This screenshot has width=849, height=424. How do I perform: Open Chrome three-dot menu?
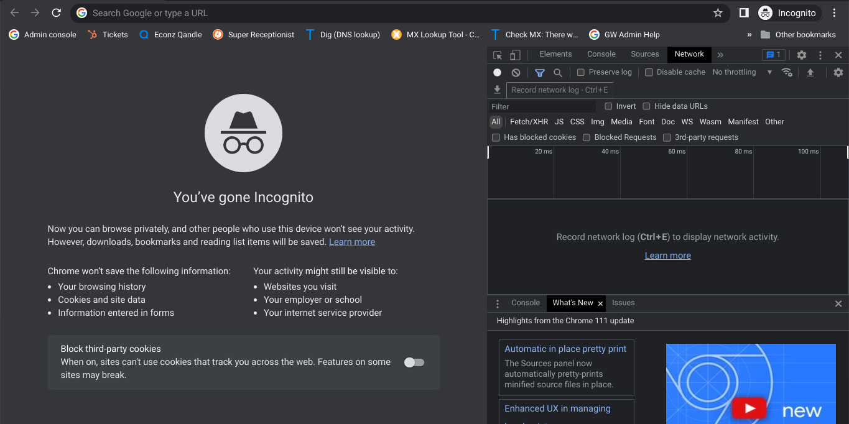tap(835, 12)
